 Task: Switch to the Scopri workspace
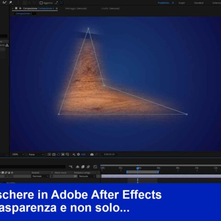pos(182,3)
